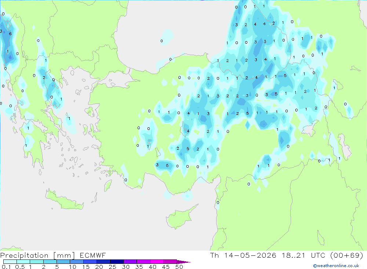Select the 40–45 mm legend color box
367x269 pixels.
tap(157, 262)
